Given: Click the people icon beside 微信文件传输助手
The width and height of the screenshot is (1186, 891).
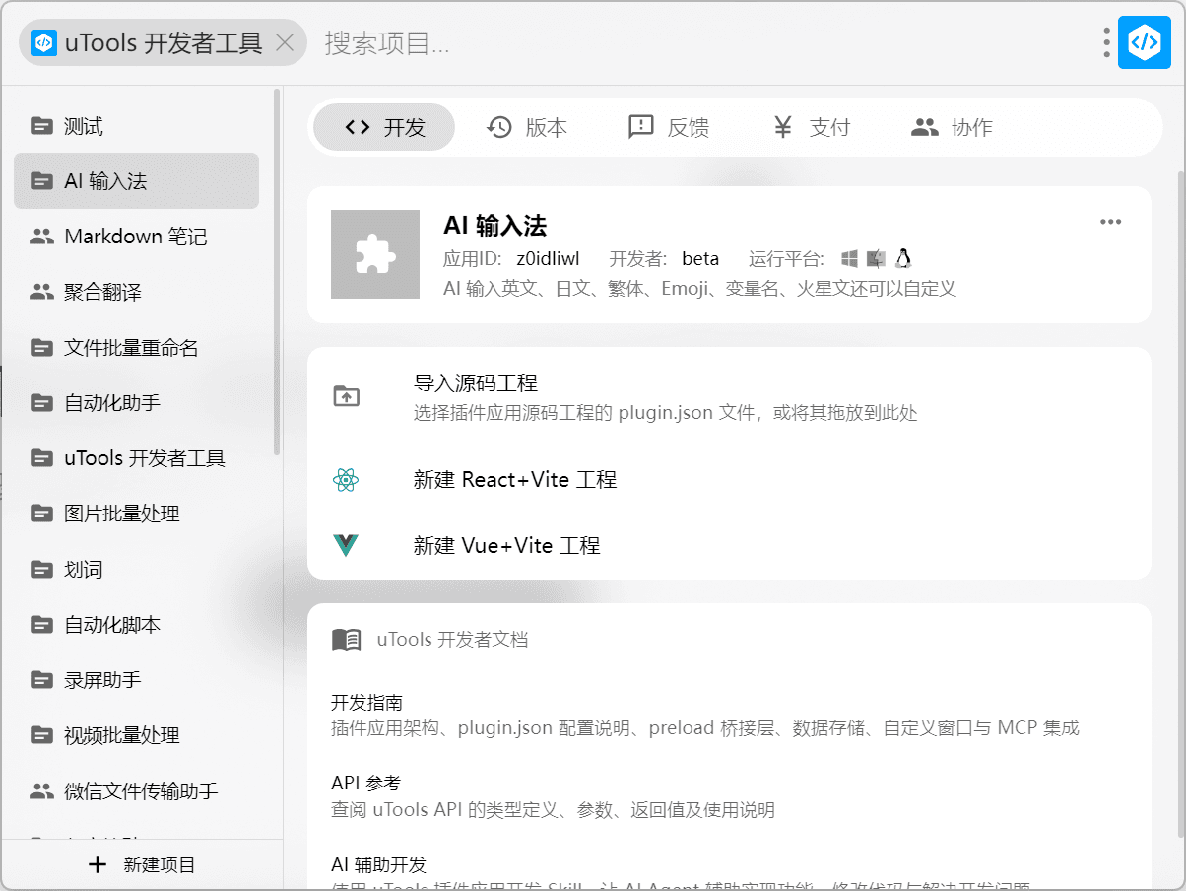Looking at the screenshot, I should [41, 790].
